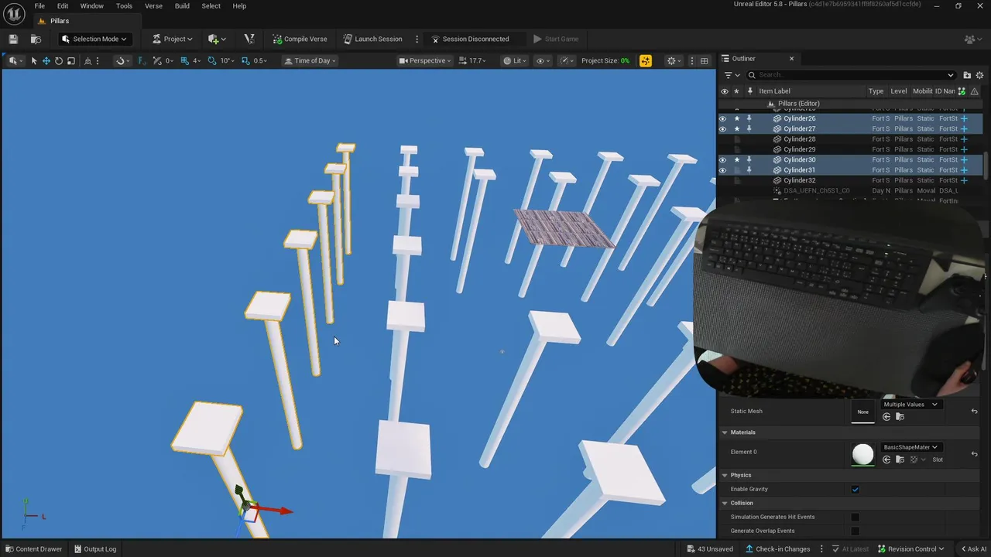Open the Edit menu

coord(63,6)
